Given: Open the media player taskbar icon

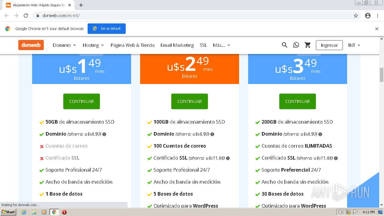Looking at the screenshot, I should coord(44,212).
